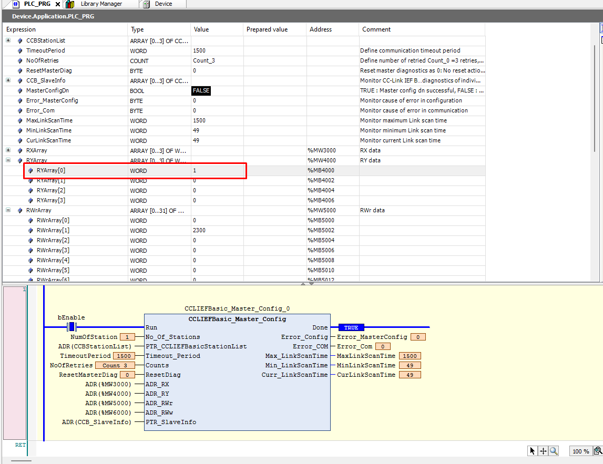Click the Address column header
Image resolution: width=603 pixels, height=464 pixels.
click(333, 29)
